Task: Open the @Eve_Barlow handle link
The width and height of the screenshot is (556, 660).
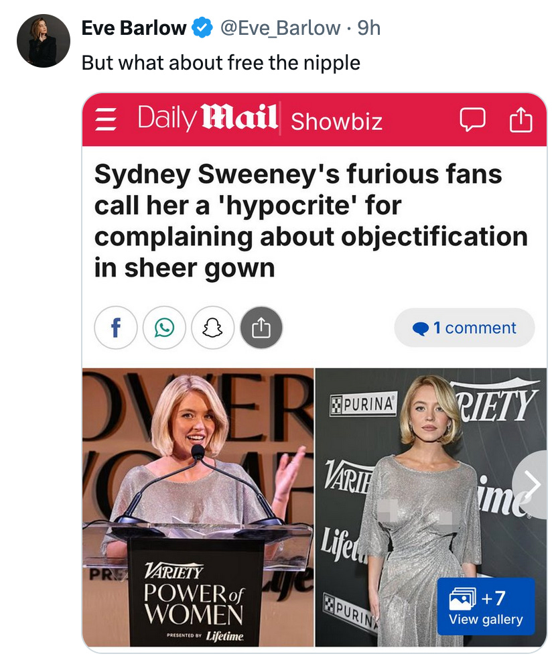Action: (x=280, y=28)
